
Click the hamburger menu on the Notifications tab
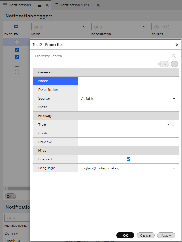(x=40, y=5)
